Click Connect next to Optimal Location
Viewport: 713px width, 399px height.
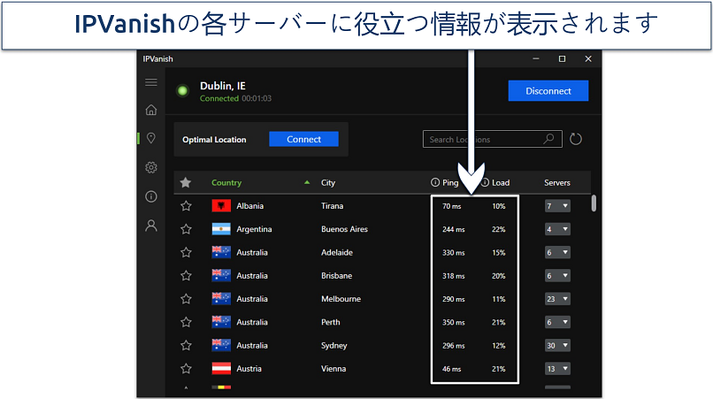pyautogui.click(x=303, y=139)
